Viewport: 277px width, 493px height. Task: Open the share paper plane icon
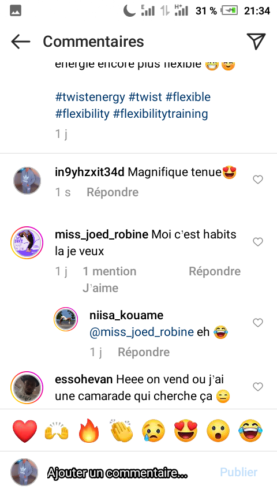click(x=256, y=41)
